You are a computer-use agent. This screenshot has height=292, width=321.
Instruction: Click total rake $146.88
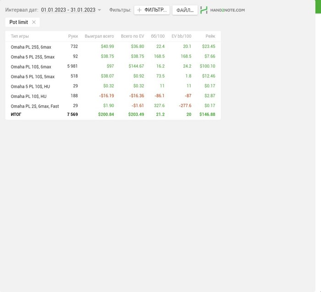tap(207, 115)
